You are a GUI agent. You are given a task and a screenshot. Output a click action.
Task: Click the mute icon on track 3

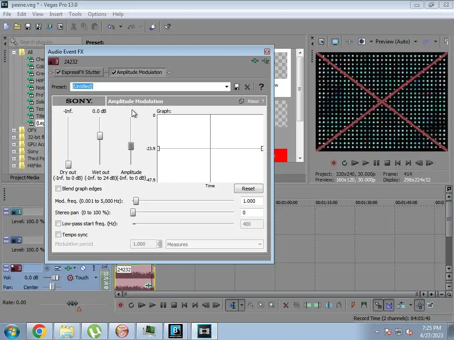(83, 268)
